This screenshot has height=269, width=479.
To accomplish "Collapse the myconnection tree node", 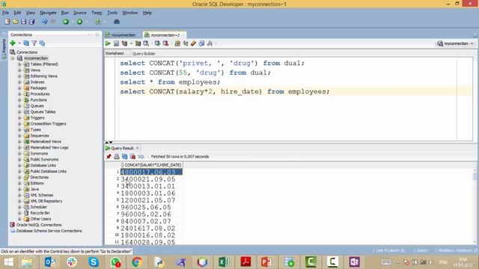I will (x=13, y=58).
